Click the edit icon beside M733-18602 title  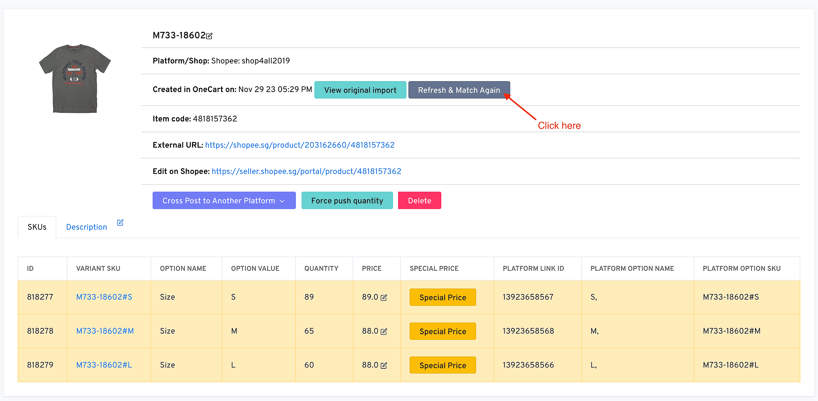coord(209,36)
